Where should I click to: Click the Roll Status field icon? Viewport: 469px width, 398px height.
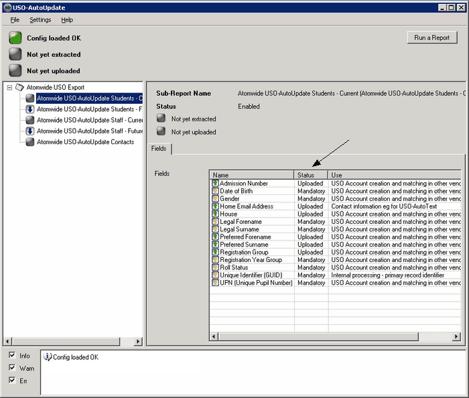tap(215, 267)
